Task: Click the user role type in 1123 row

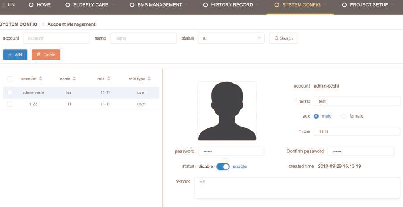Action: 141,104
